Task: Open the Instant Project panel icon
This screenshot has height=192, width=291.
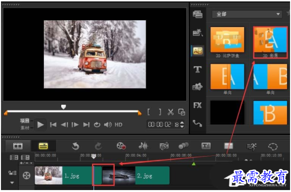Action: [198, 32]
